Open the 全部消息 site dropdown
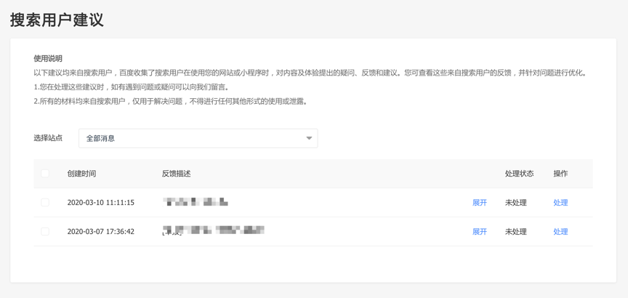The width and height of the screenshot is (628, 298). (x=197, y=138)
